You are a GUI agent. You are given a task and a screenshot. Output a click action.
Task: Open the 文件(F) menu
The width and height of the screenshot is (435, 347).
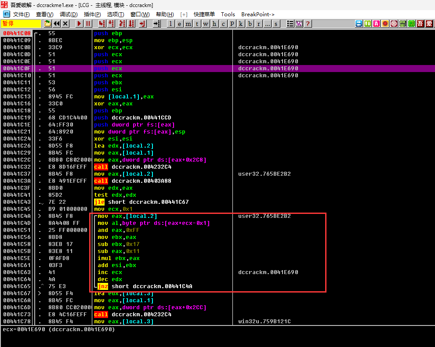click(x=22, y=14)
